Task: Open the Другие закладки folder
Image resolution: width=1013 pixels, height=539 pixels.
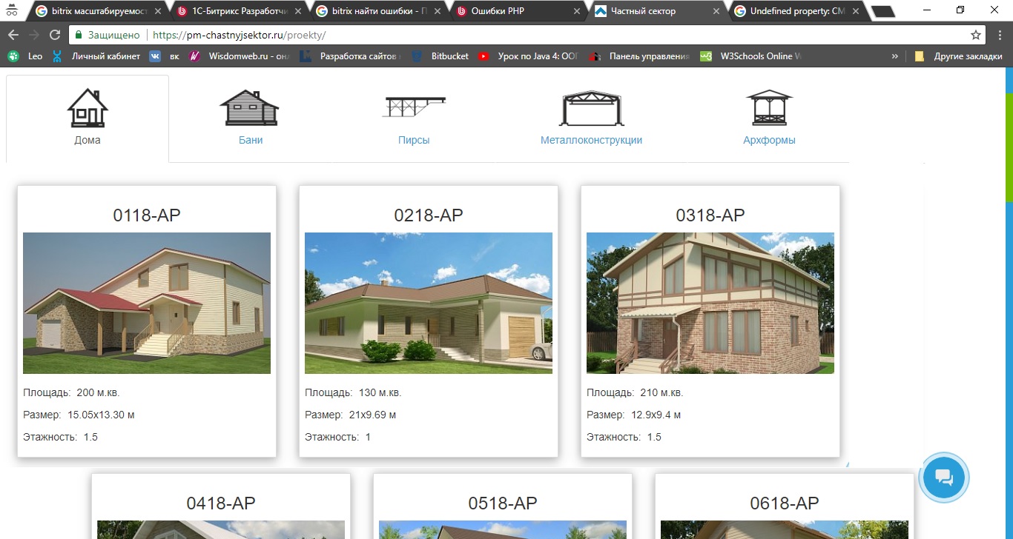Action: (x=959, y=56)
